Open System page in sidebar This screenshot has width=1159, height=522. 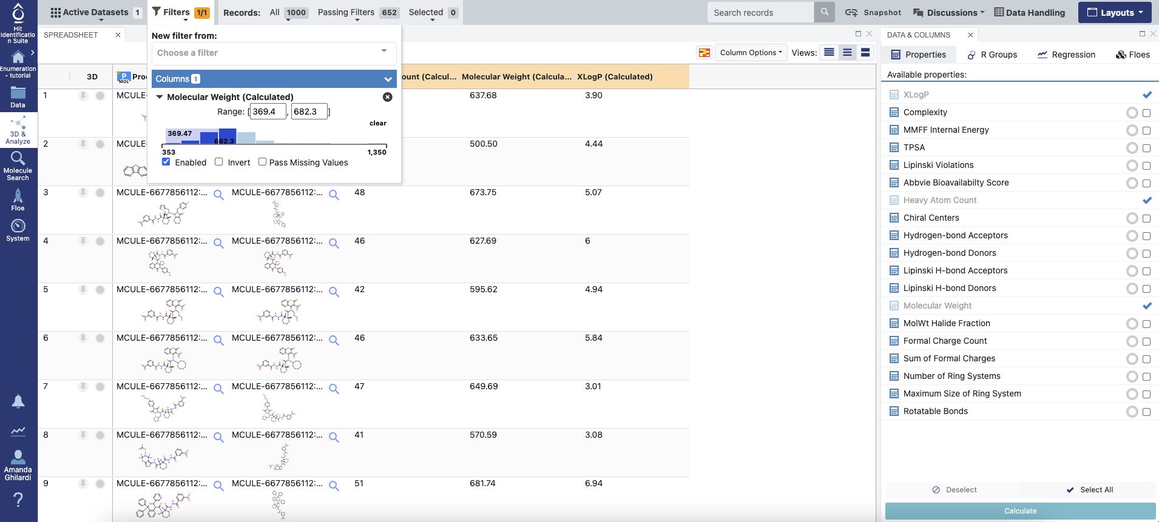[18, 230]
